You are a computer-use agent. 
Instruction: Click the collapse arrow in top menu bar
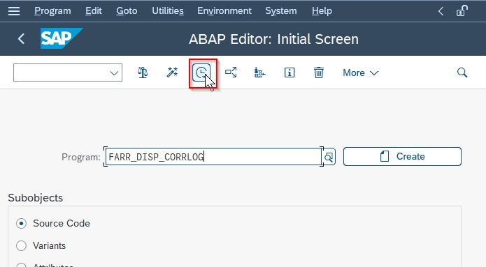[x=441, y=11]
